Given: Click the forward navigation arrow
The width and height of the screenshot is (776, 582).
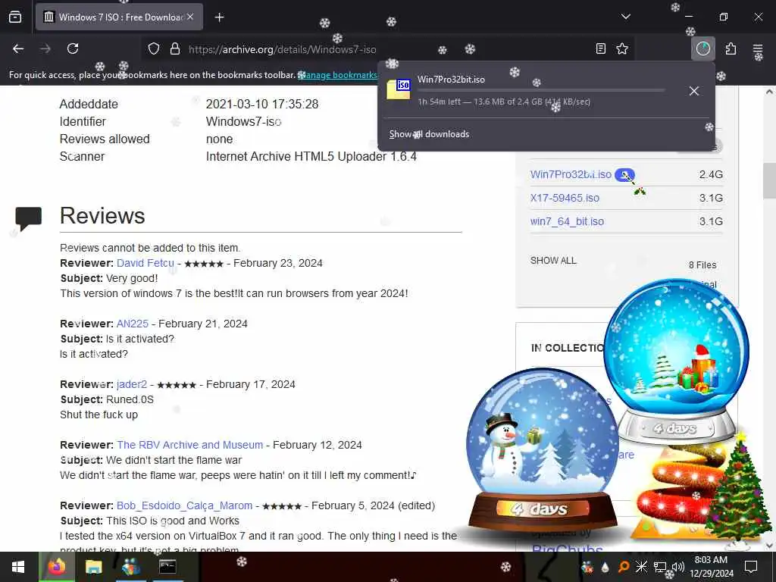Looking at the screenshot, I should pyautogui.click(x=45, y=48).
